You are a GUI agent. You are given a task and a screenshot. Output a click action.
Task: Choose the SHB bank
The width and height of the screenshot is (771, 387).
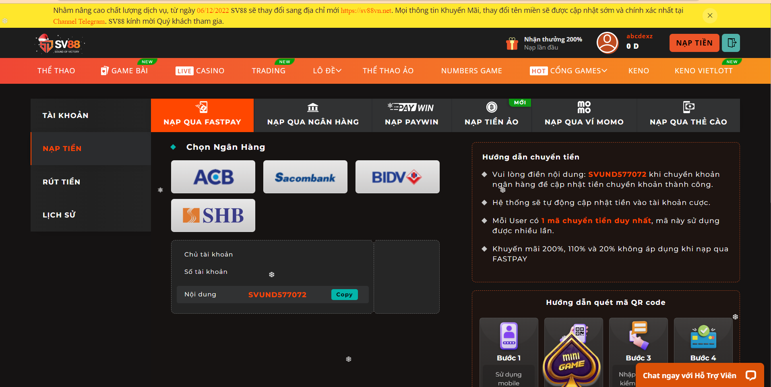(213, 215)
